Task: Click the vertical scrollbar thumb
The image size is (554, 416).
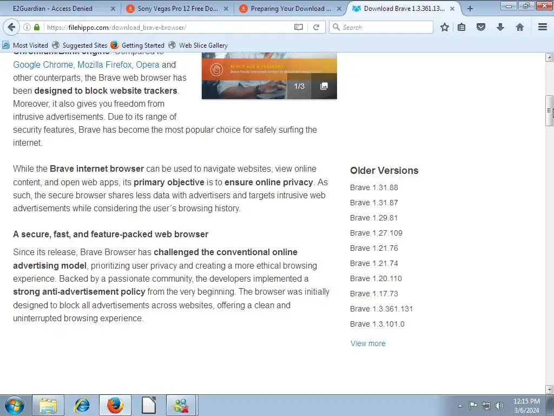Action: [549, 110]
